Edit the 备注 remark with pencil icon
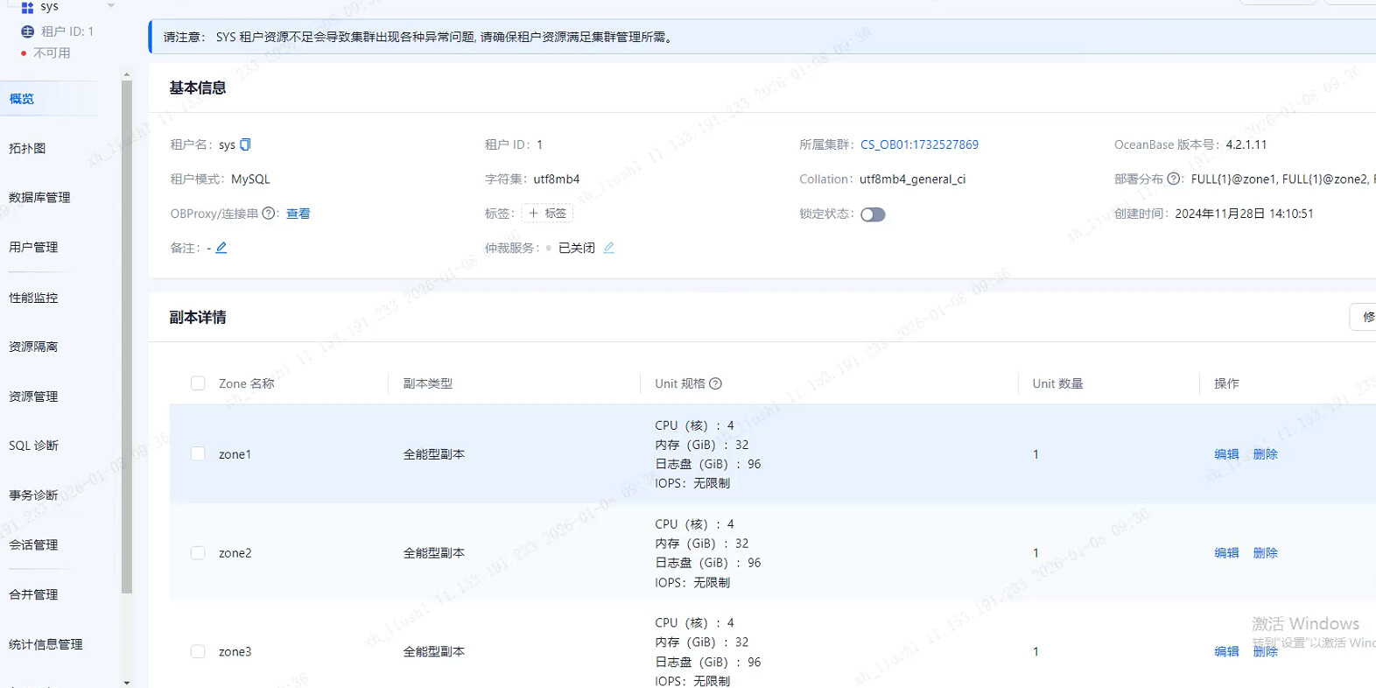Image resolution: width=1376 pixels, height=688 pixels. (221, 248)
